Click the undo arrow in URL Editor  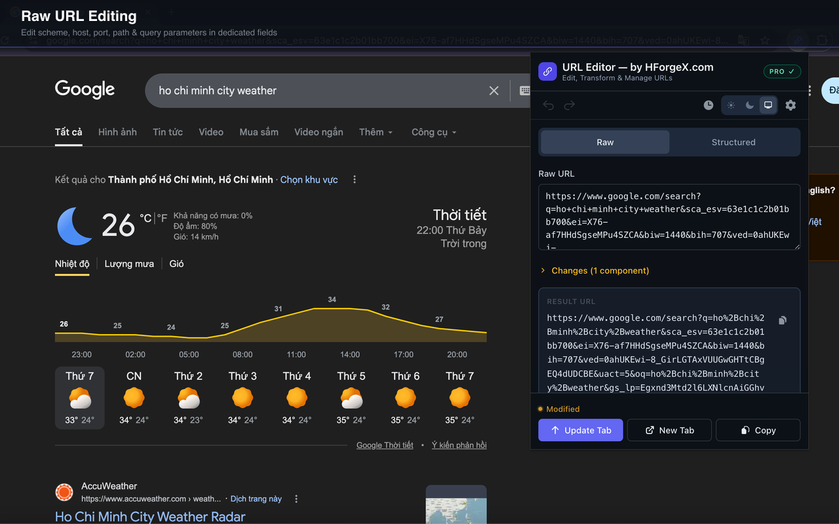click(549, 105)
